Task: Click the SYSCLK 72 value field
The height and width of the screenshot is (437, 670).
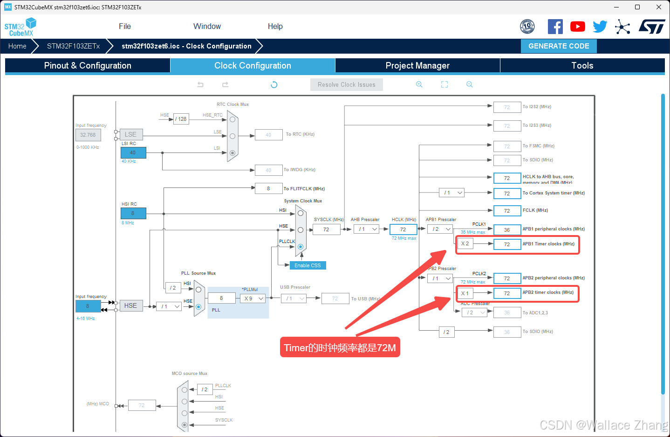Action: click(x=326, y=229)
